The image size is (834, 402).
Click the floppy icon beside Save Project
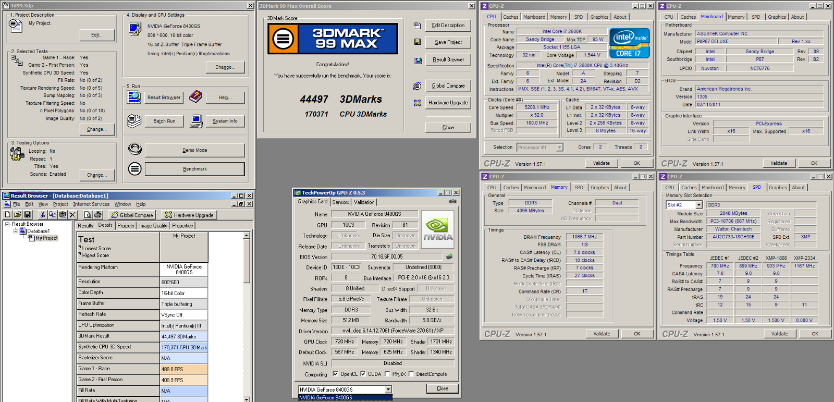point(417,42)
